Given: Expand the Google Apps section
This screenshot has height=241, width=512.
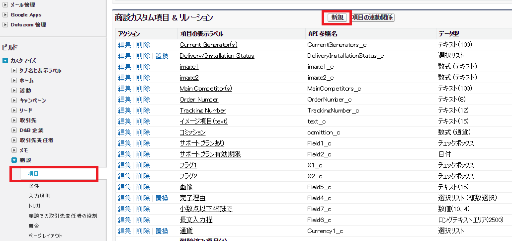Looking at the screenshot, I should pyautogui.click(x=5, y=14).
